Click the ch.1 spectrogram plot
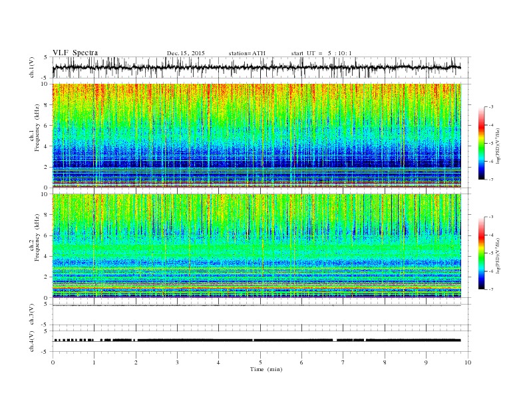 tap(257, 136)
